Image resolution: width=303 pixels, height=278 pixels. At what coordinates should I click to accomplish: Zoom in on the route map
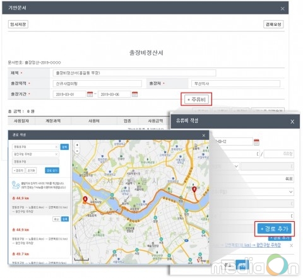click(77, 145)
